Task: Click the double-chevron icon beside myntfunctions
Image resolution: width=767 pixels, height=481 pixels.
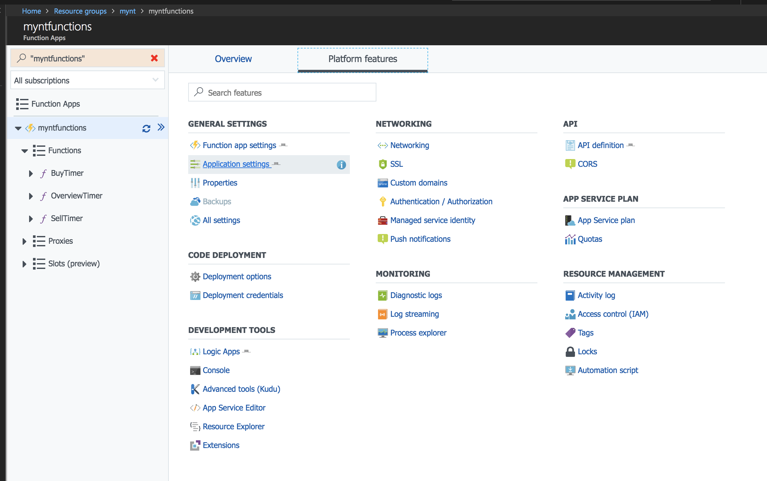Action: point(161,127)
